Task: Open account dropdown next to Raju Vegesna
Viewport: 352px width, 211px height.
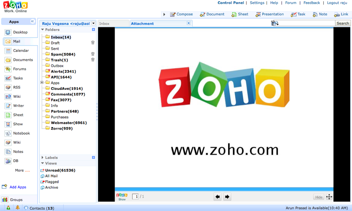Action: pyautogui.click(x=94, y=24)
